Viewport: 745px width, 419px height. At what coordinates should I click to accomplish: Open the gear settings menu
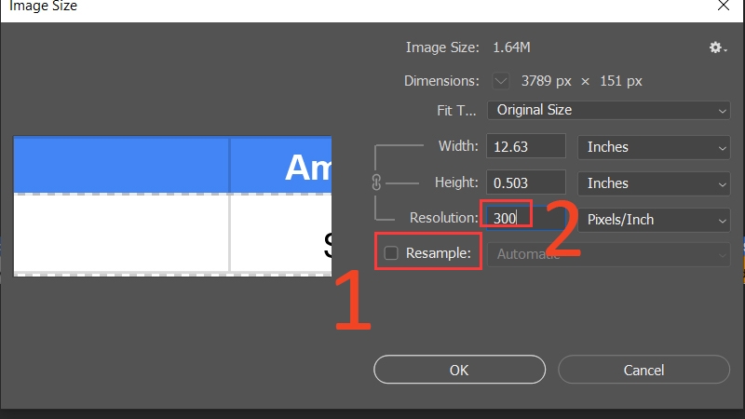tap(717, 47)
